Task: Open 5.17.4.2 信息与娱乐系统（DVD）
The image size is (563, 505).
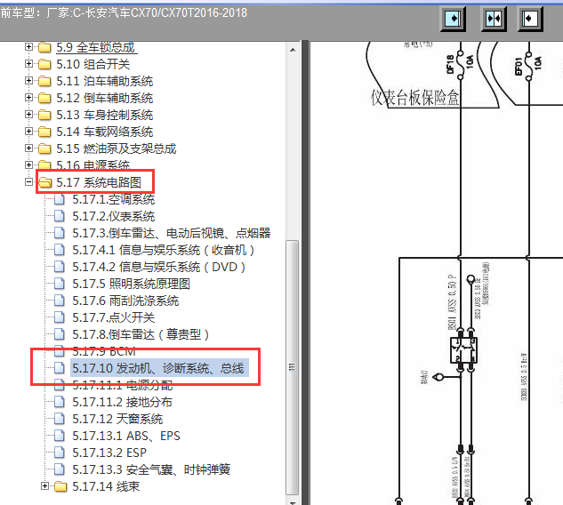Action: click(x=159, y=267)
